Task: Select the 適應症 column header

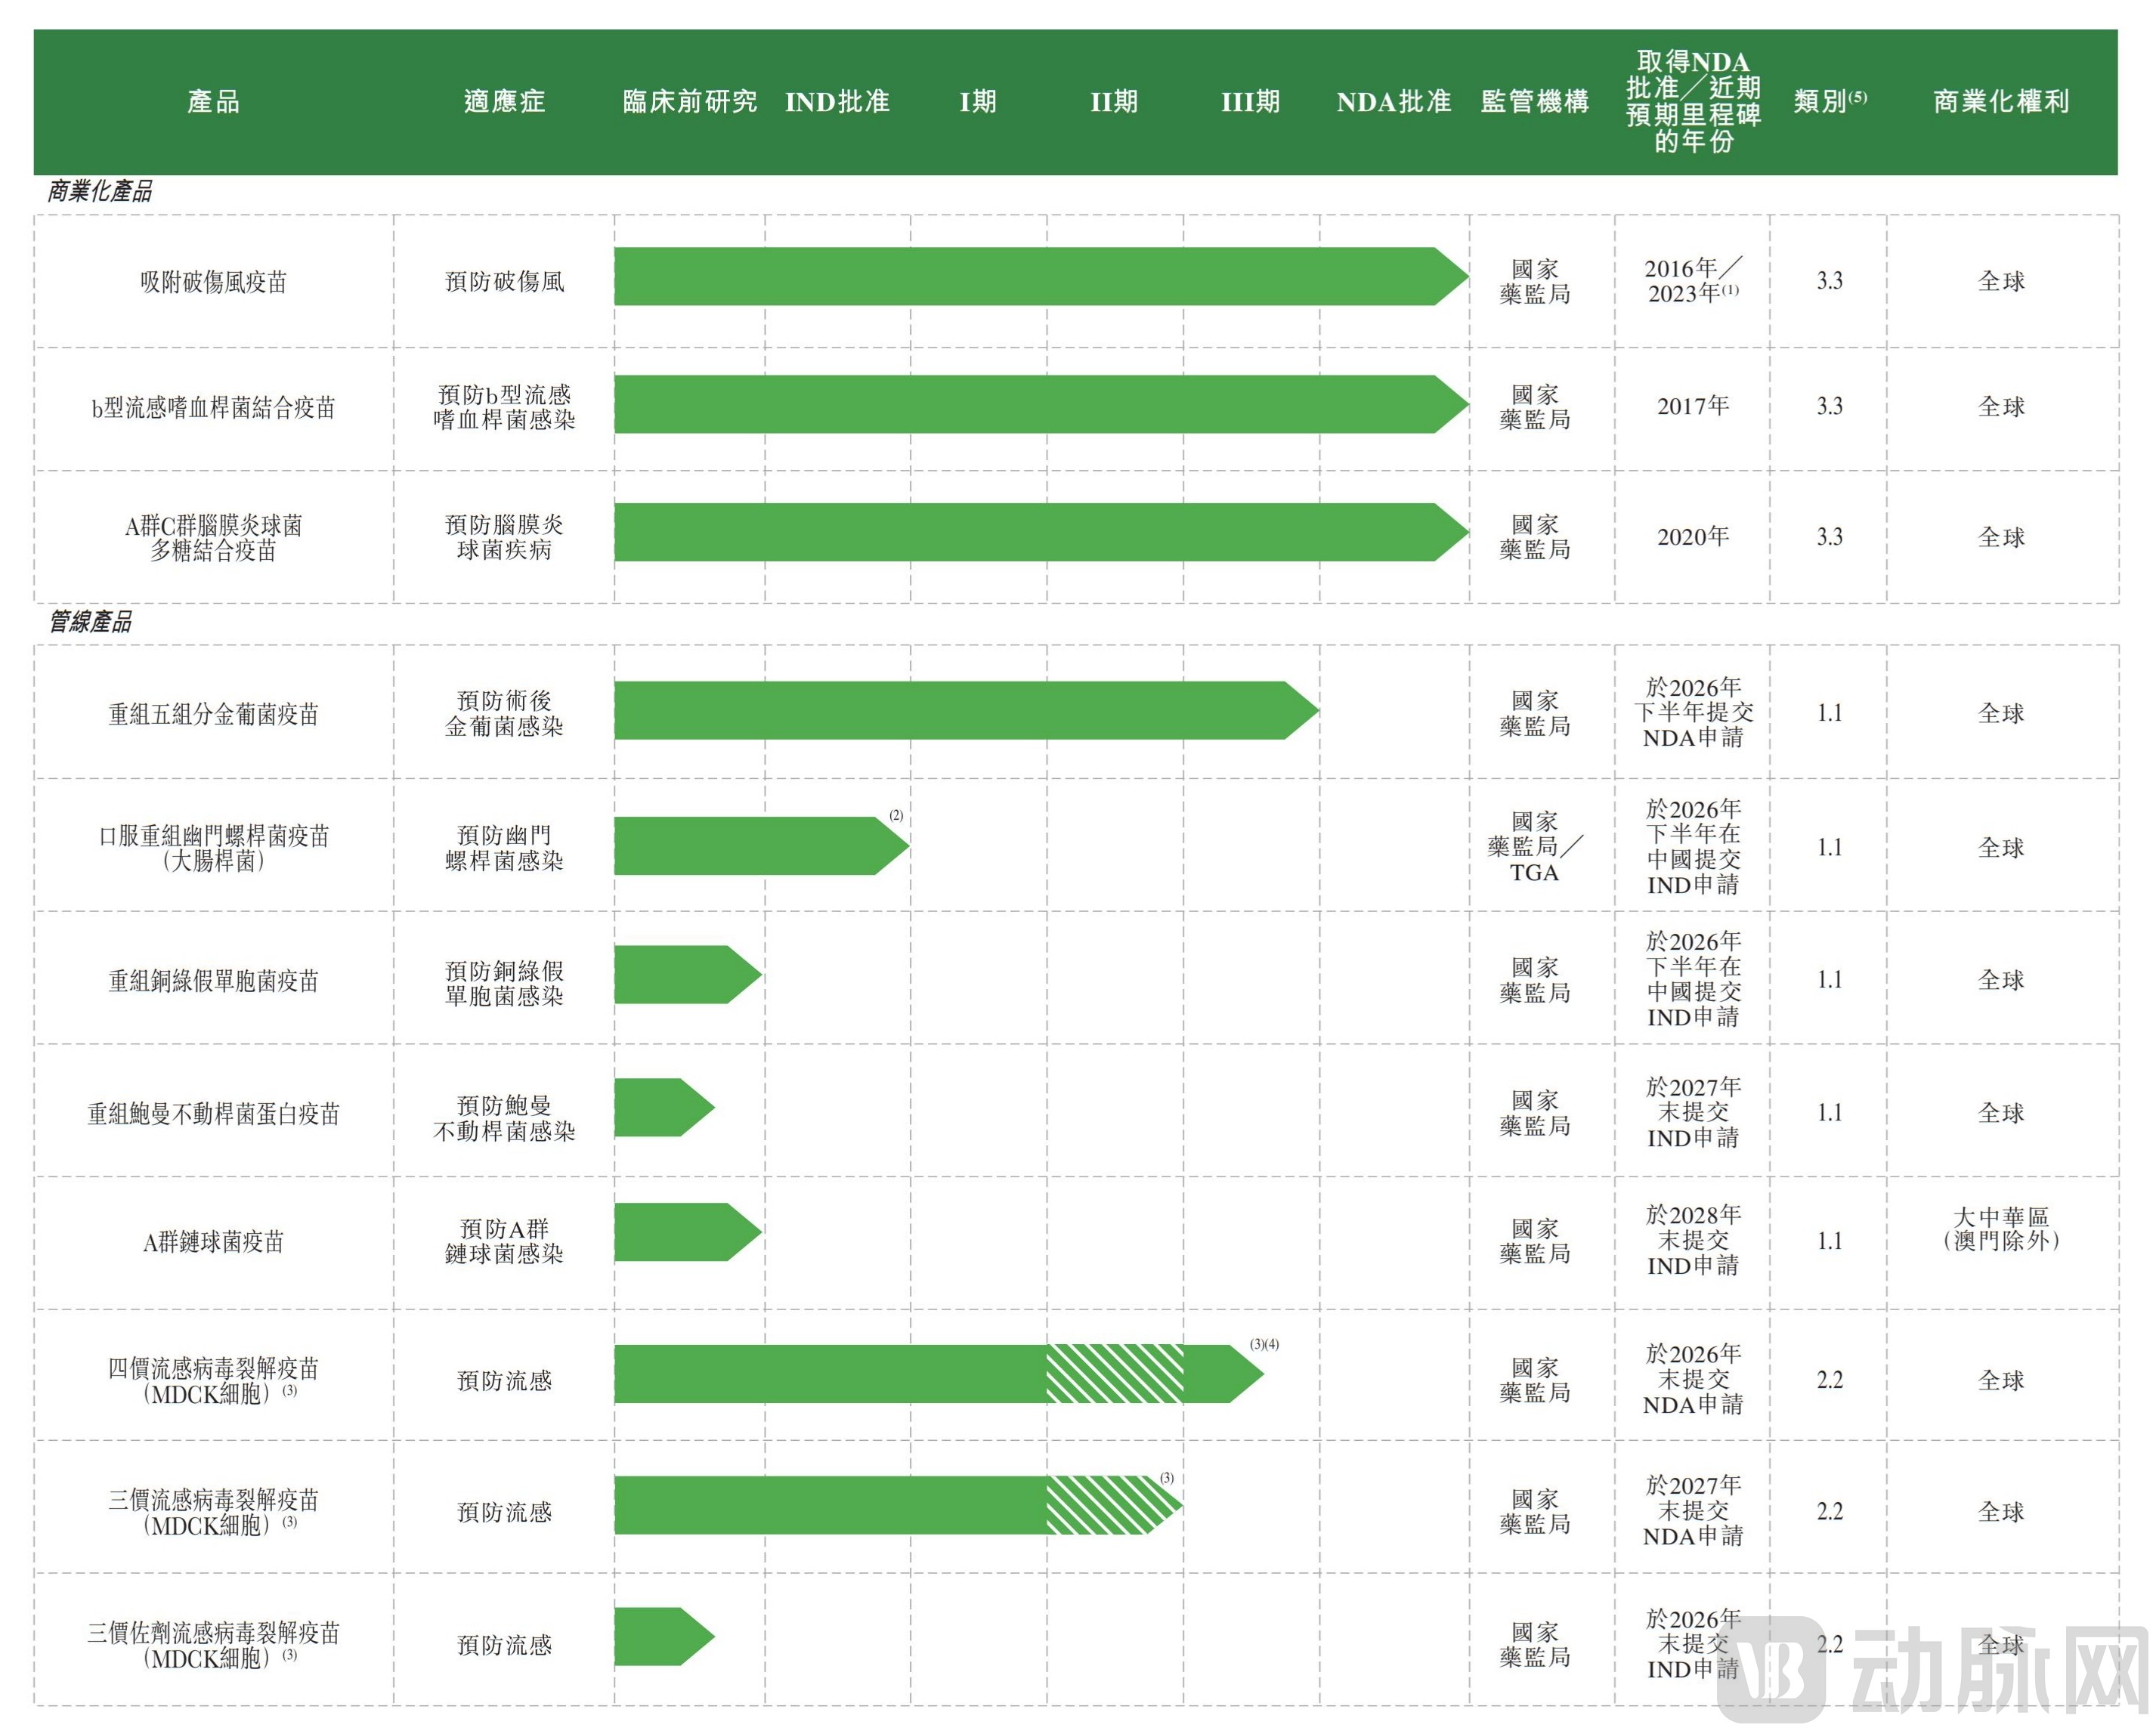Action: pos(504,101)
